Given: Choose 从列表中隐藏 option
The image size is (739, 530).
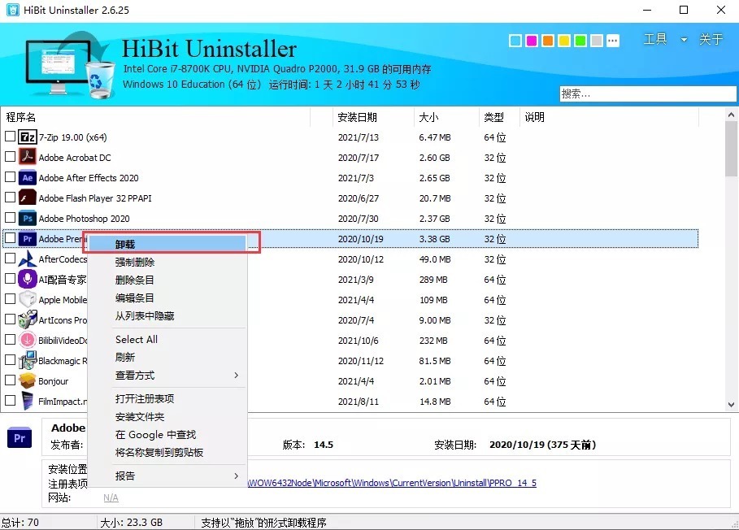Looking at the screenshot, I should point(167,315).
